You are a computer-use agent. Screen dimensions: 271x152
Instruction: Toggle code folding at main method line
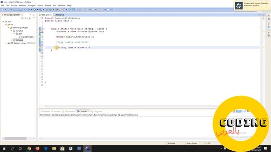[x=44, y=29]
